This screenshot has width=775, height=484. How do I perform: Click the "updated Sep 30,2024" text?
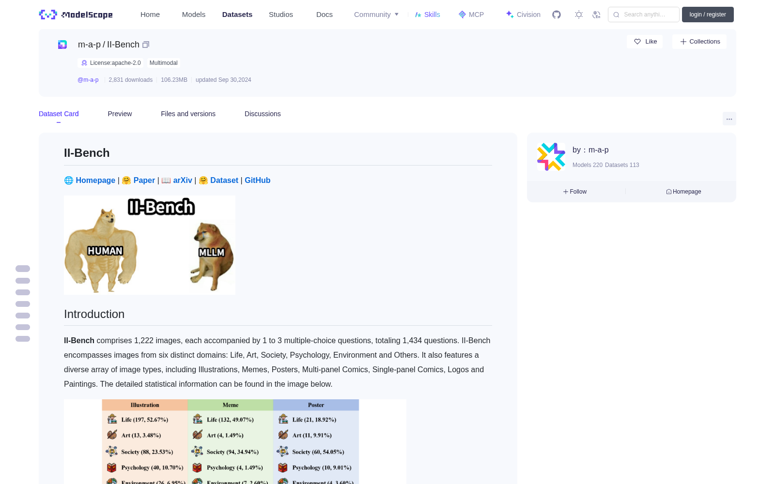(223, 80)
